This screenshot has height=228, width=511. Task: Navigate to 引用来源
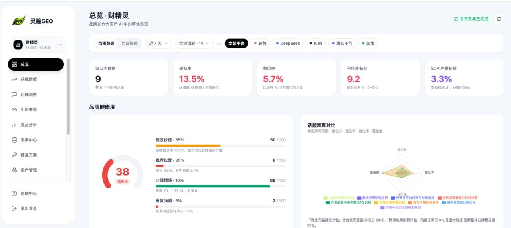coord(36,109)
